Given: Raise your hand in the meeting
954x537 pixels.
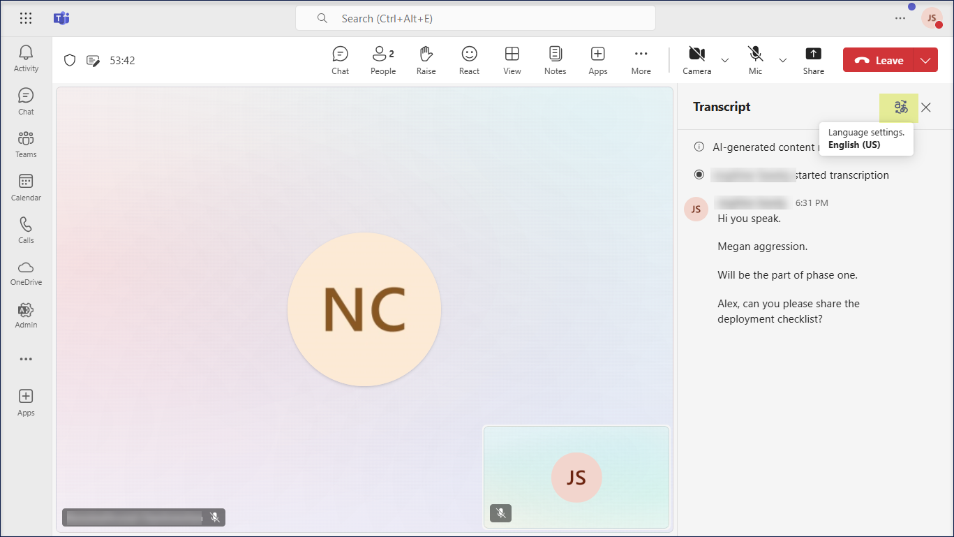Looking at the screenshot, I should (x=426, y=60).
